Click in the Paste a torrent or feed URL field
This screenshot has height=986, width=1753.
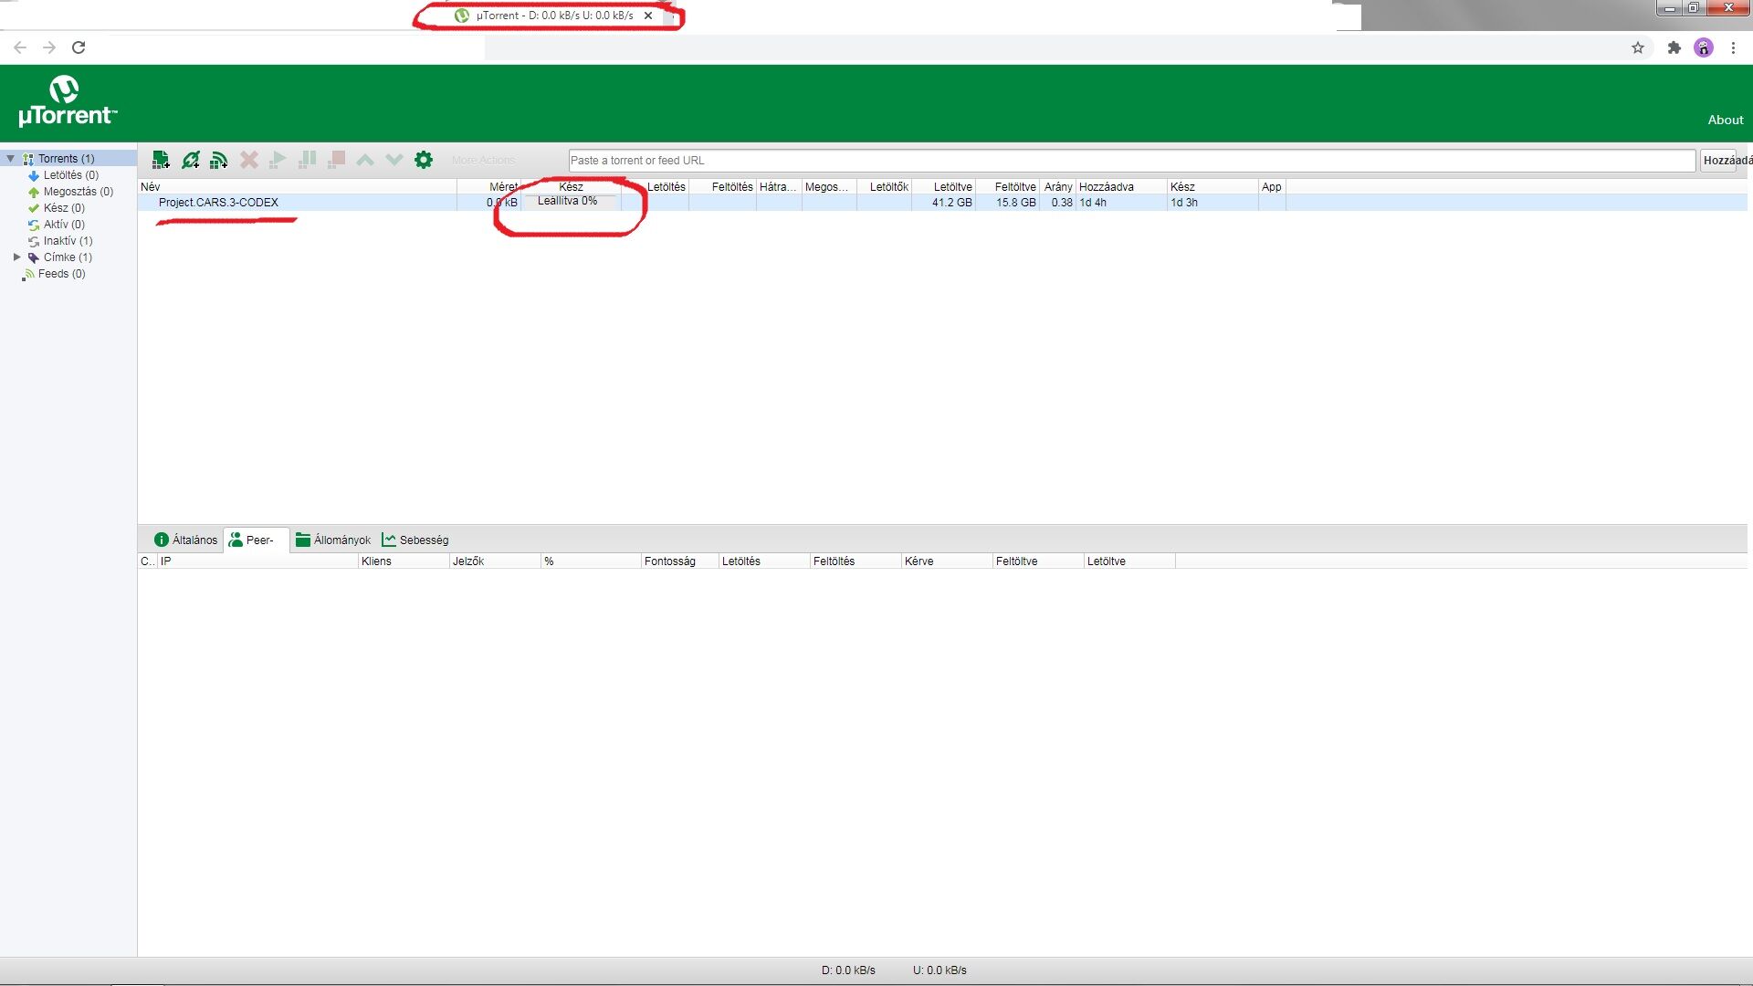[1131, 161]
